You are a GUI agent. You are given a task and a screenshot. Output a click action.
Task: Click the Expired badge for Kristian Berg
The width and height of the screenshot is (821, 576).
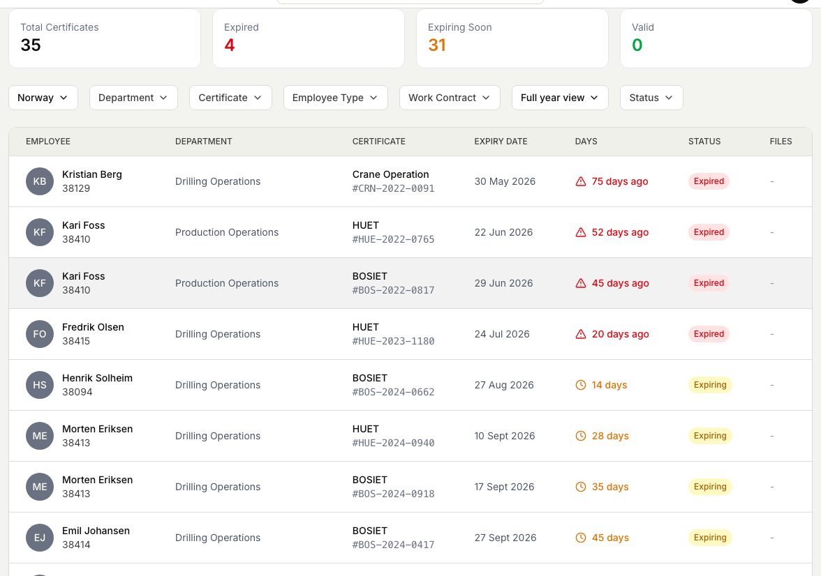pyautogui.click(x=709, y=181)
